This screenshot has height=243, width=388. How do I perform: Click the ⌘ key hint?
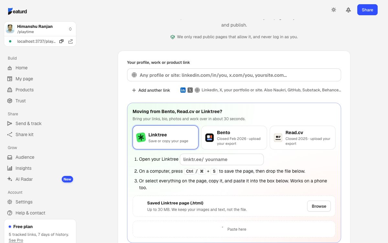click(202, 171)
